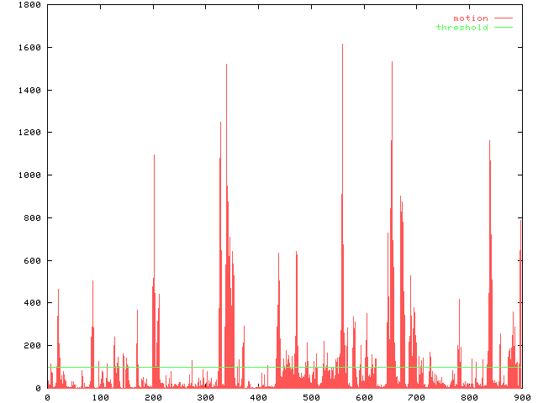The image size is (538, 403).
Task: Click the x-axis label 700
Action: pyautogui.click(x=416, y=397)
